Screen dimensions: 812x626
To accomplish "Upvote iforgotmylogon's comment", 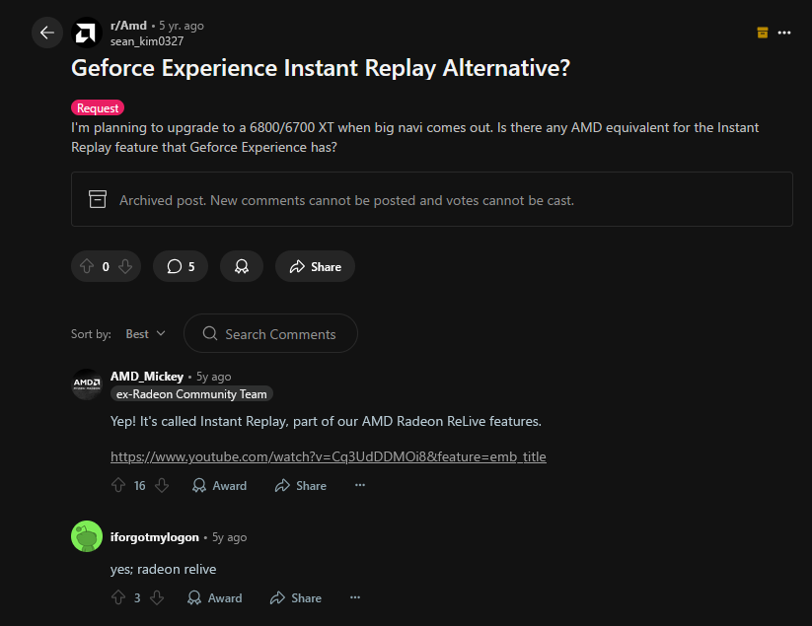I will (x=118, y=597).
